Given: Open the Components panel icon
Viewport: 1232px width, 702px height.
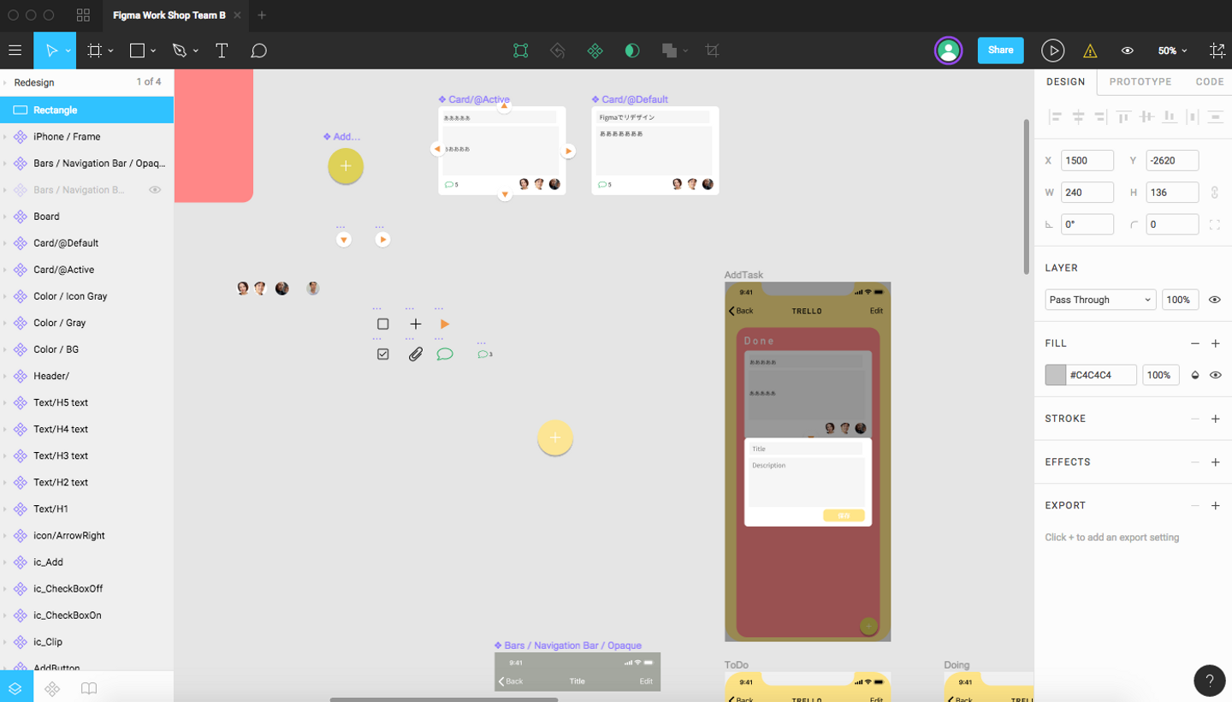Looking at the screenshot, I should click(52, 687).
